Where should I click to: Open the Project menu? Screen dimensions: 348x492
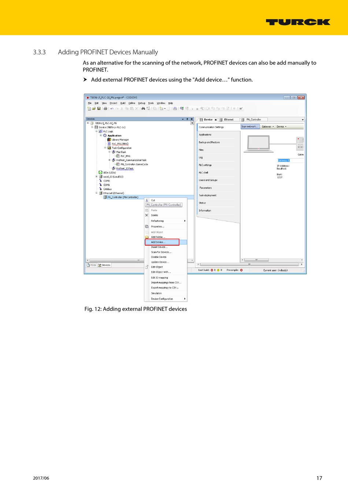click(114, 103)
